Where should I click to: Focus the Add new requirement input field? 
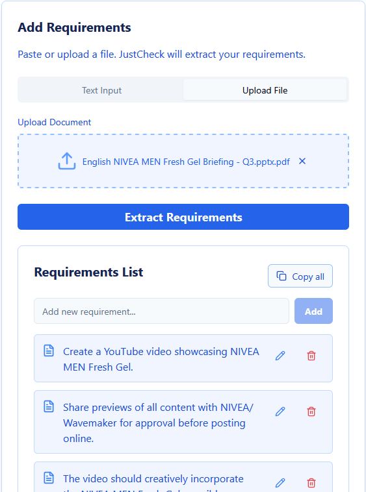click(161, 311)
